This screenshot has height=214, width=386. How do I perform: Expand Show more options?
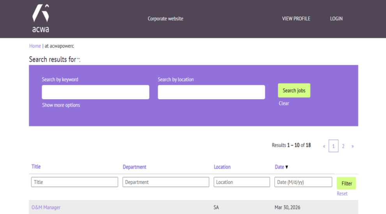tap(61, 105)
